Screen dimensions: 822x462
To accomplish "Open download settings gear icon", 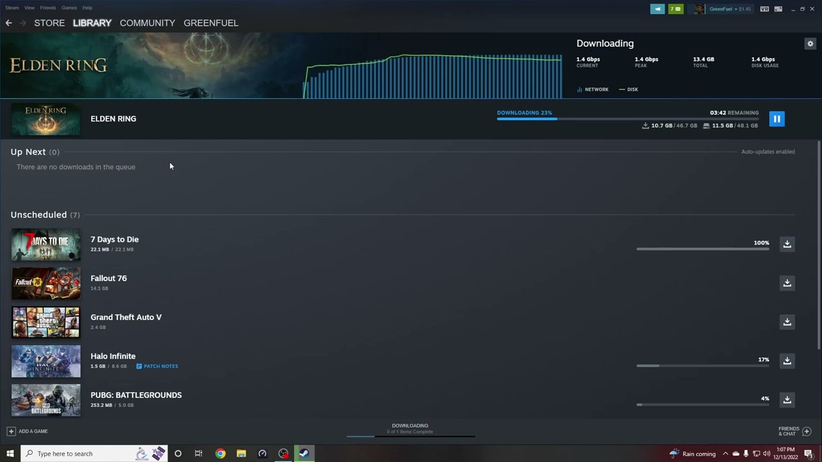I will (810, 44).
